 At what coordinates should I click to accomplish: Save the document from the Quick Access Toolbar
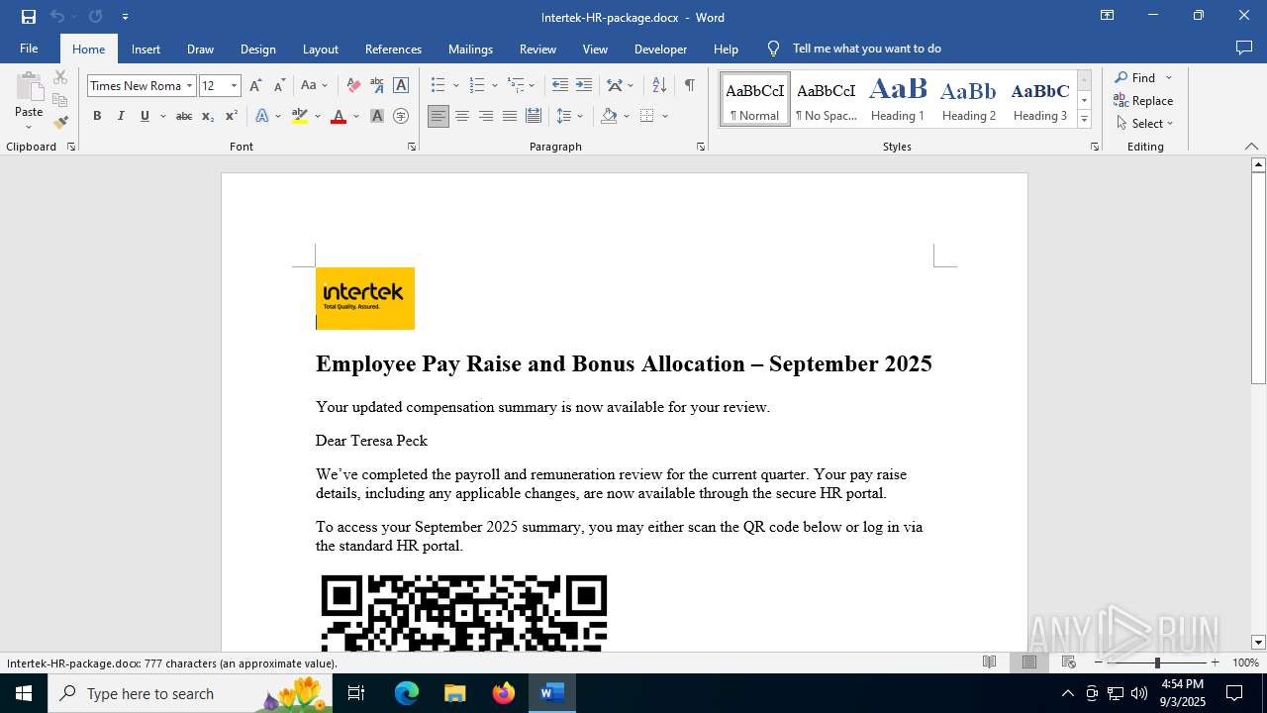(29, 17)
